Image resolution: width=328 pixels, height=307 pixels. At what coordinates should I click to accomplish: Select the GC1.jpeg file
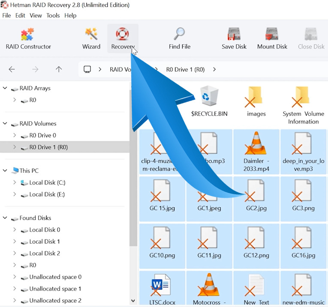point(209,199)
